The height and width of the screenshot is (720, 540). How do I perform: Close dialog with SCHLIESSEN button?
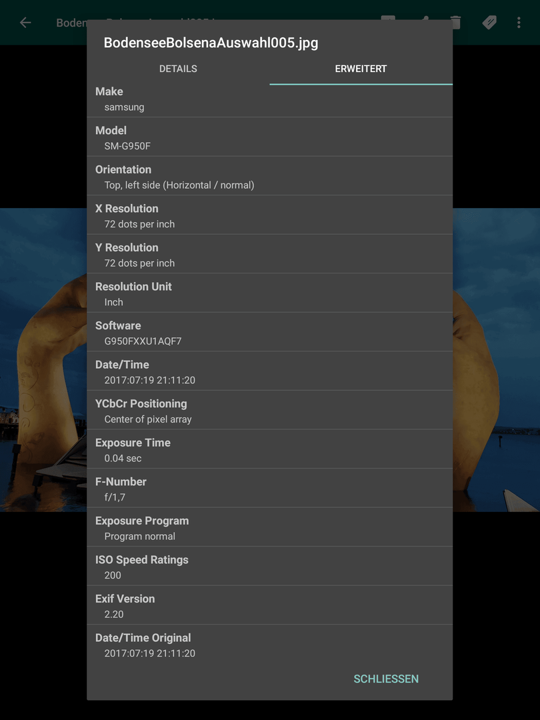click(x=386, y=679)
